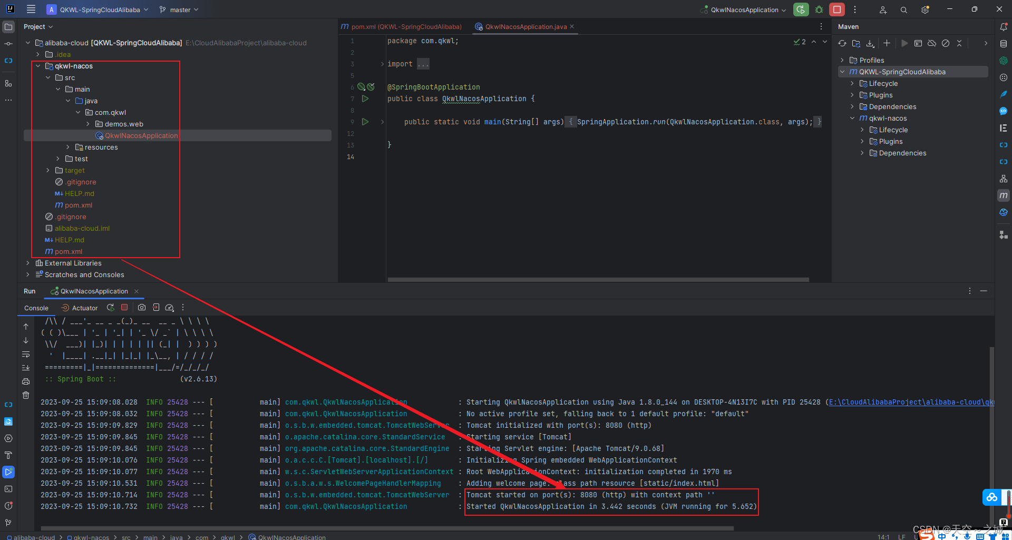The image size is (1012, 540).
Task: Go to next highlighted problem arrow in editor
Action: [825, 42]
